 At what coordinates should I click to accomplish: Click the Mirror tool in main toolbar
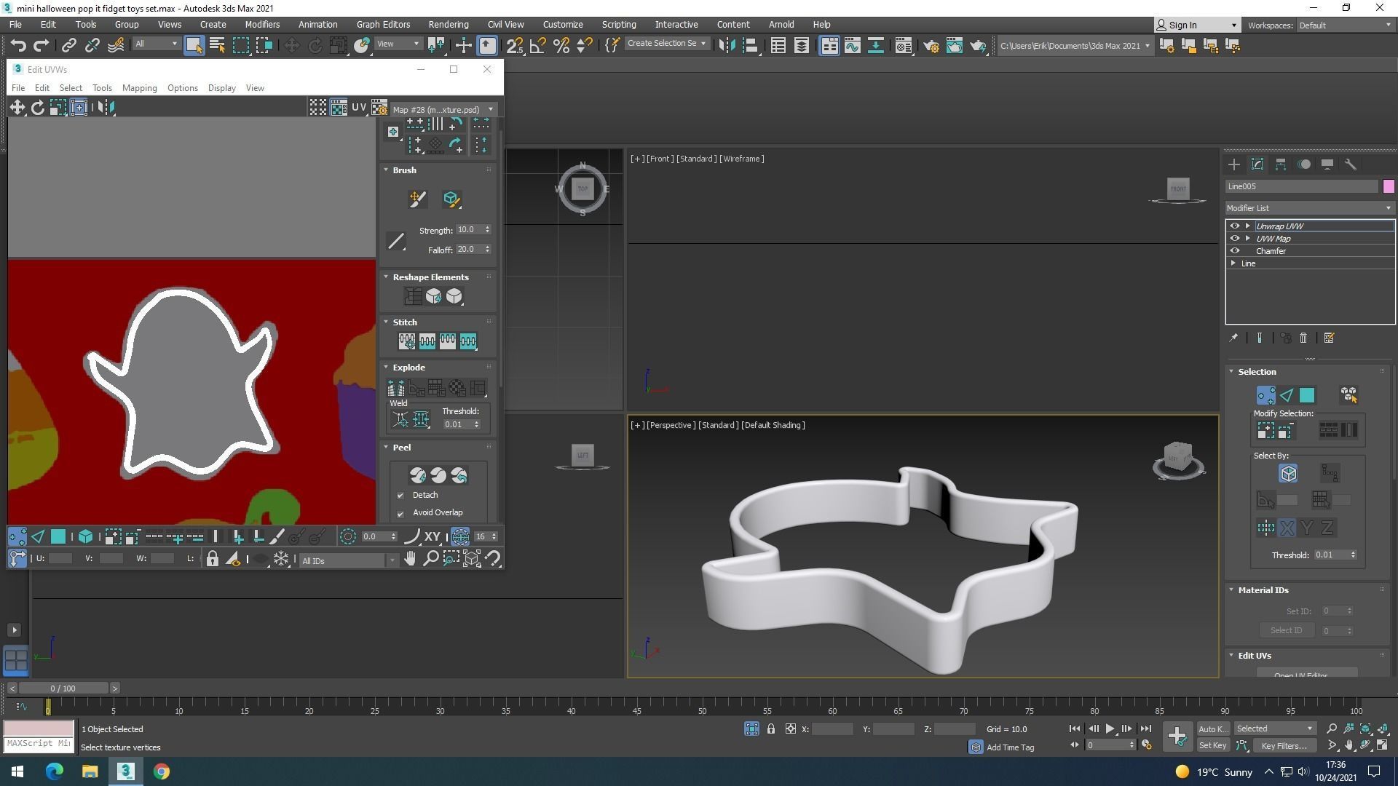pyautogui.click(x=726, y=46)
